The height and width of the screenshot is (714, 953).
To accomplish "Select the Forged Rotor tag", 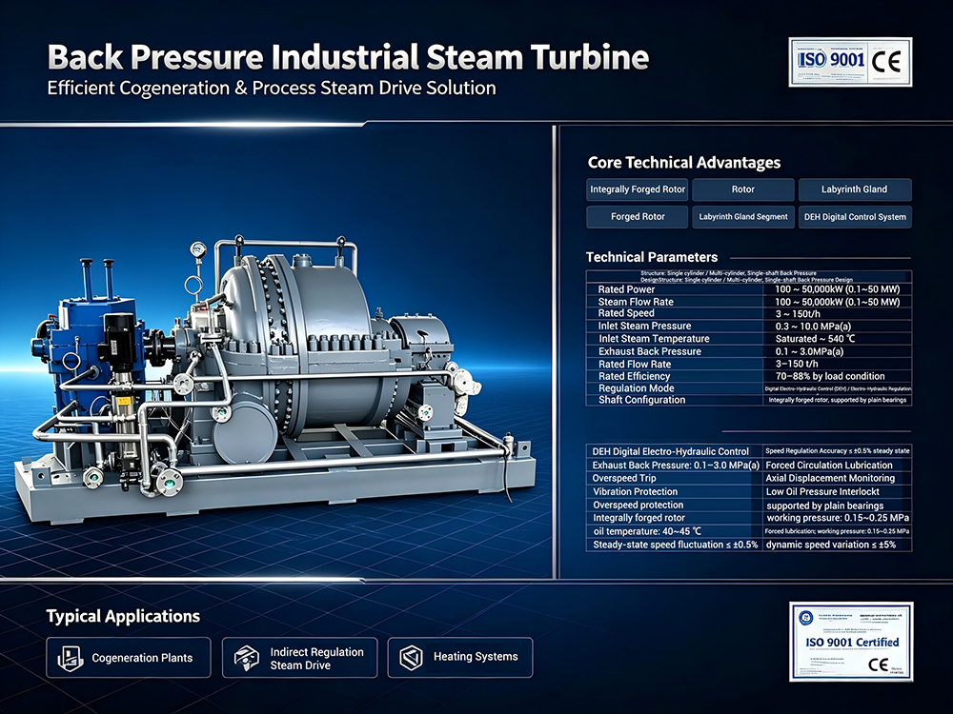I will coord(638,217).
